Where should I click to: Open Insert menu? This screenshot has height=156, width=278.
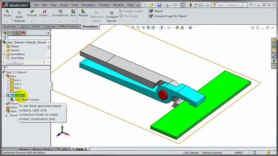(x=64, y=5)
